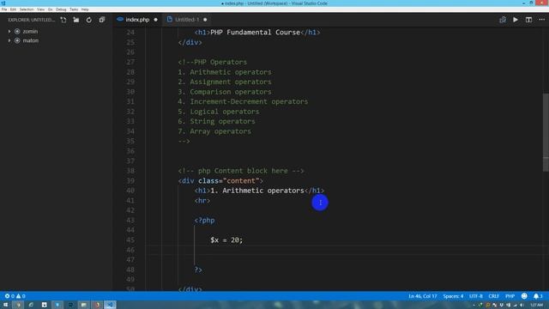Click '1. Arithmetic operators' in the h1 heading
Viewport: 549px width, 309px height.
click(x=257, y=191)
